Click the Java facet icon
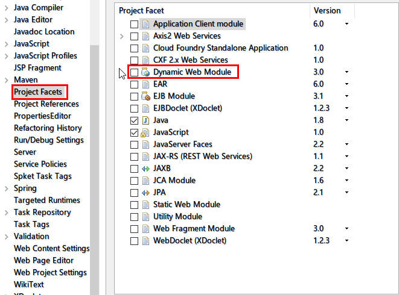 coord(145,120)
